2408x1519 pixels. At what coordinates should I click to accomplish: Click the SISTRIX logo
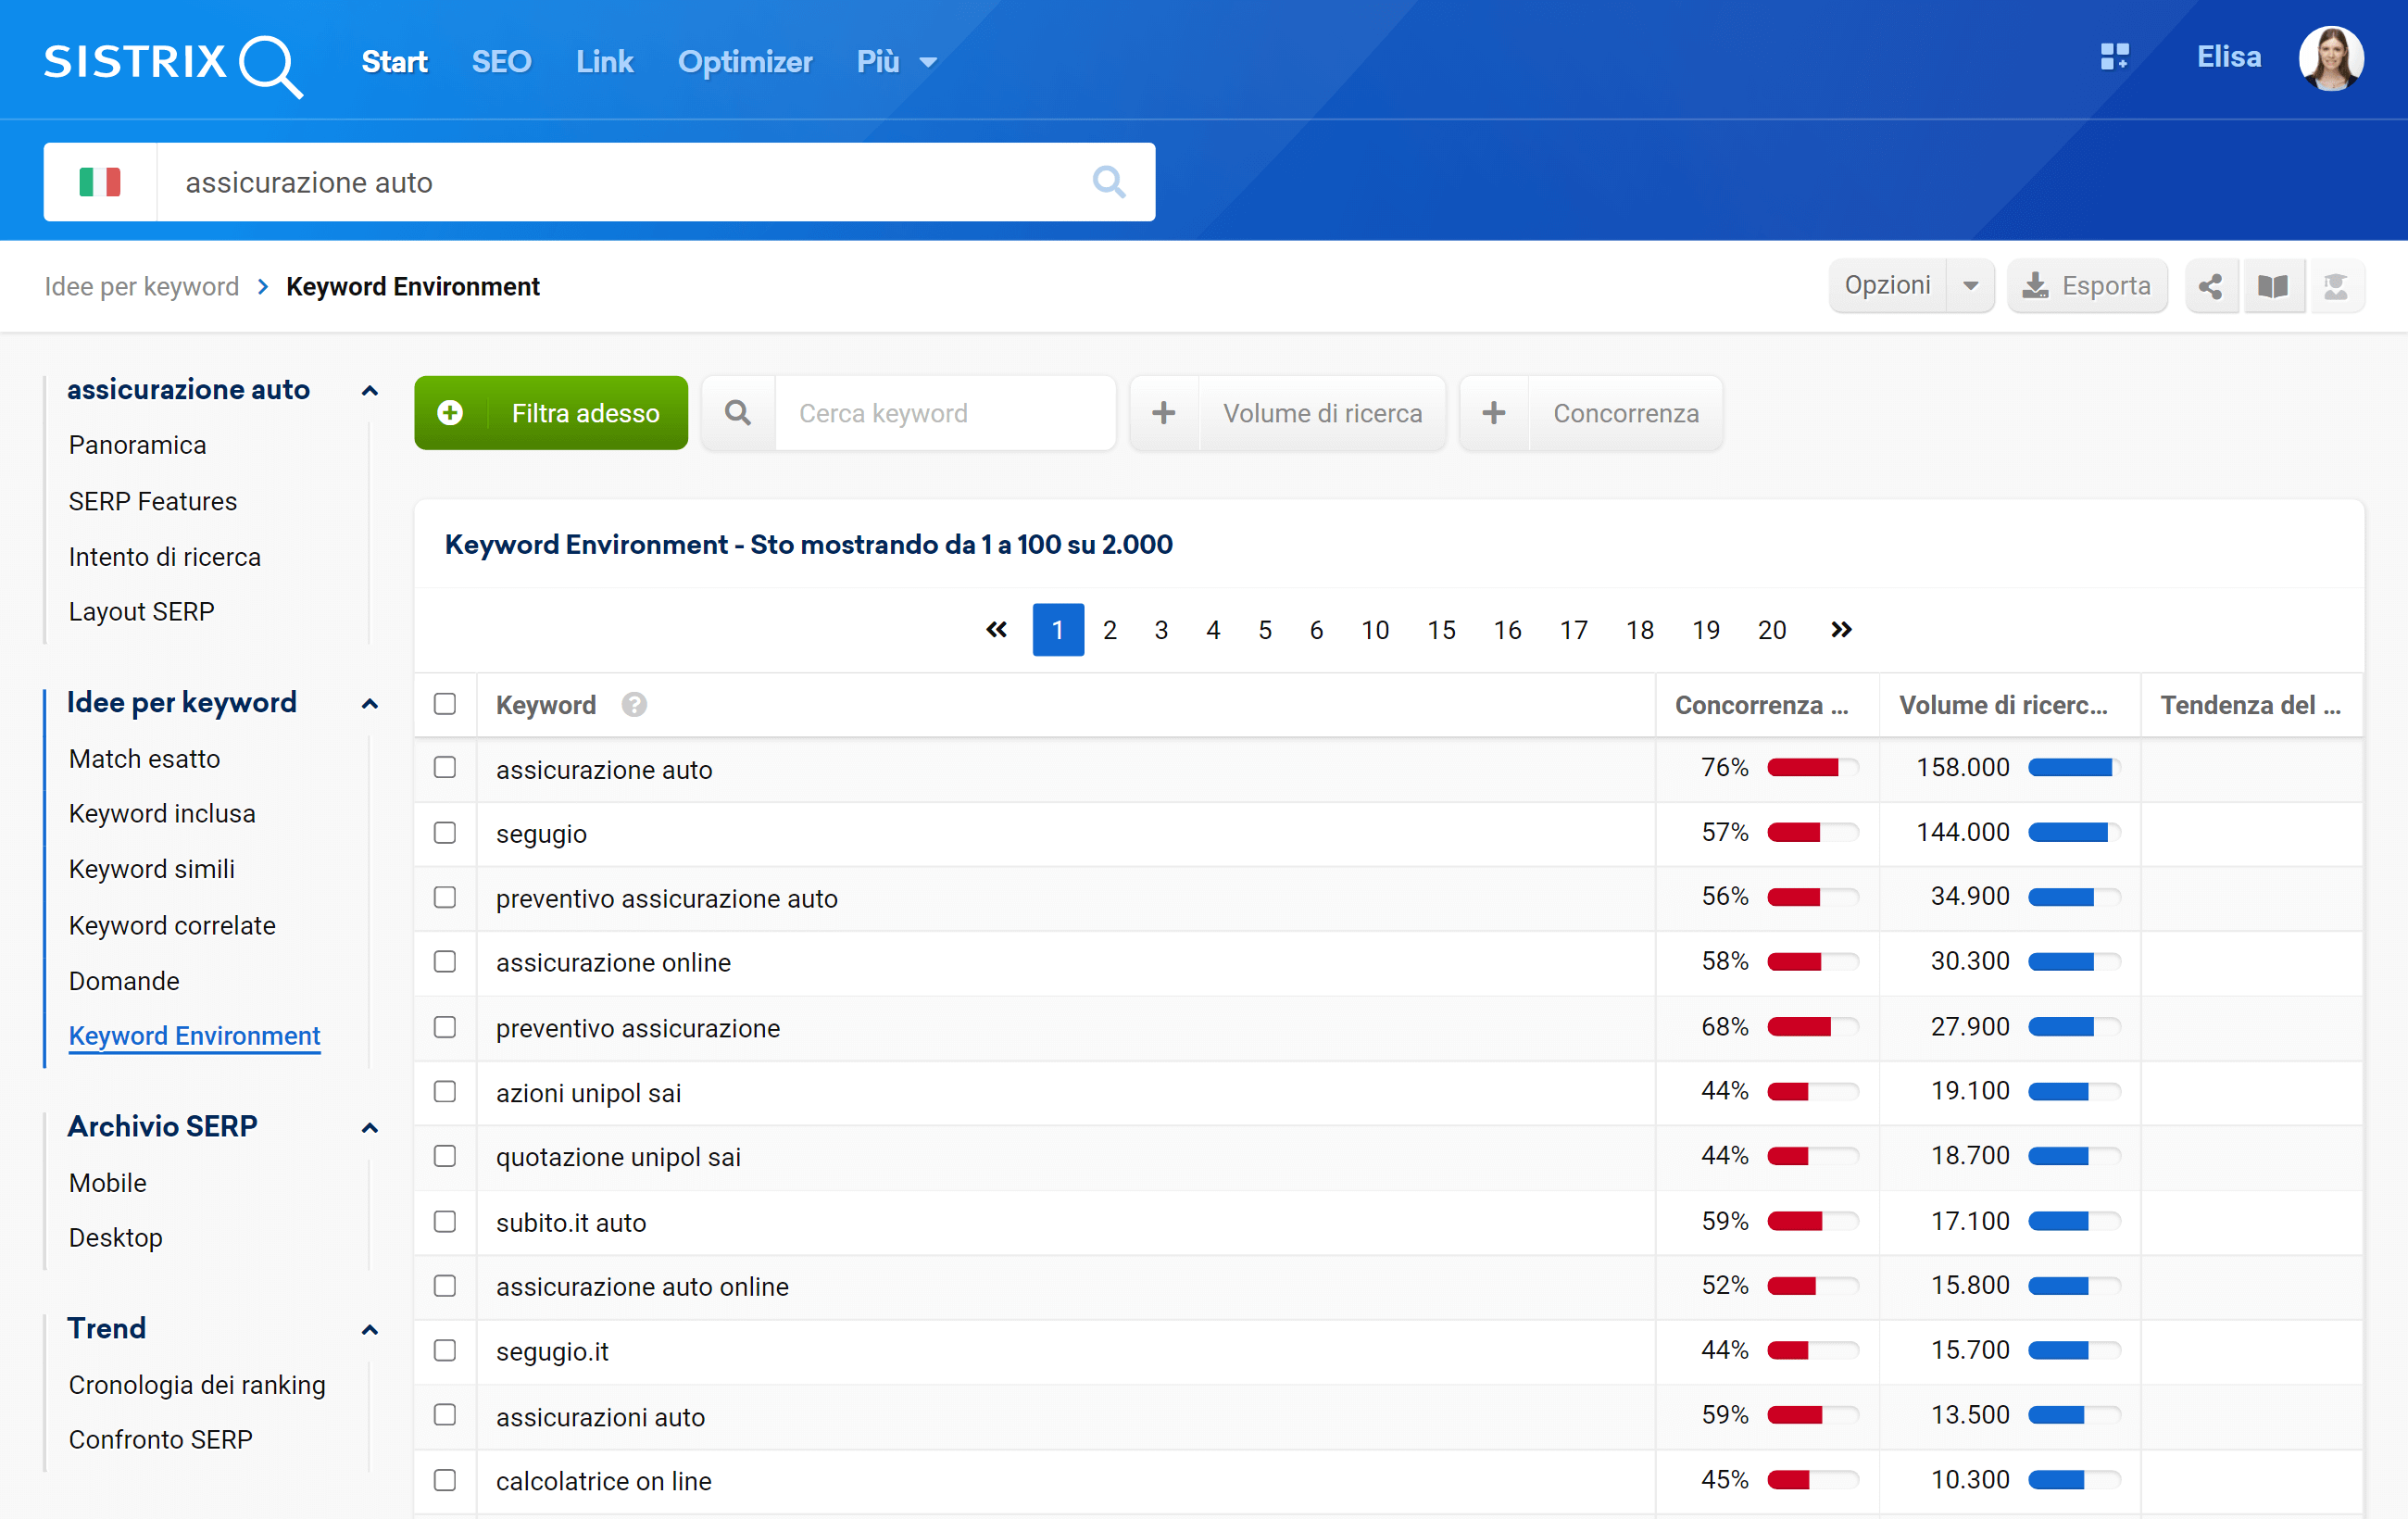pos(173,64)
